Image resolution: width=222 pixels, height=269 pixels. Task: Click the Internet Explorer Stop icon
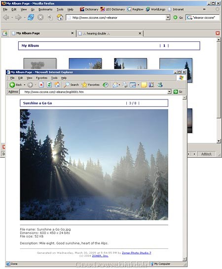(x=41, y=85)
